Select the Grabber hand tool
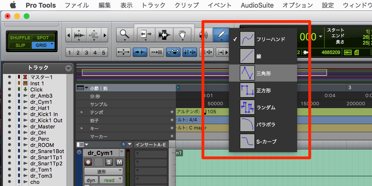 tap(182, 35)
